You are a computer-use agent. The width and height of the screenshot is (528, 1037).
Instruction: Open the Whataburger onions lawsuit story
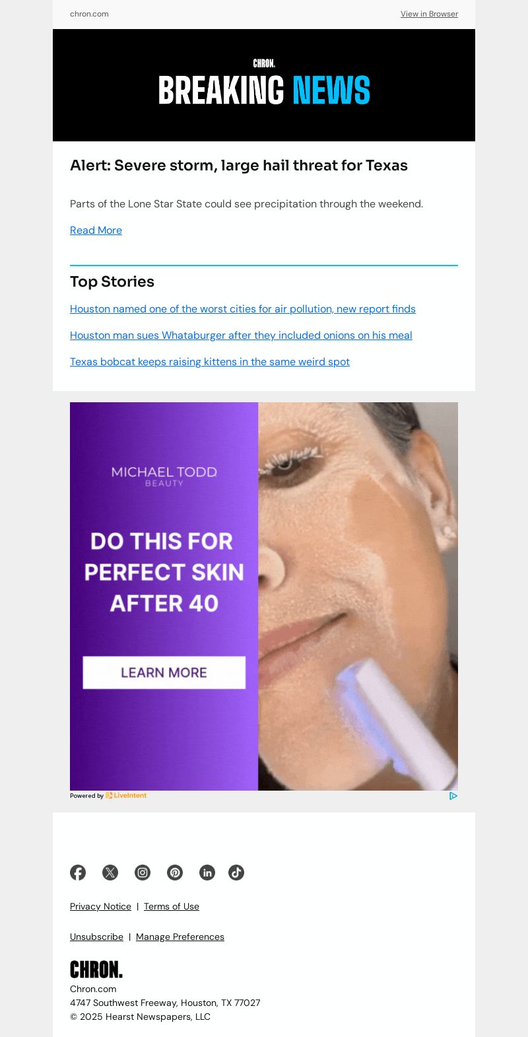241,336
